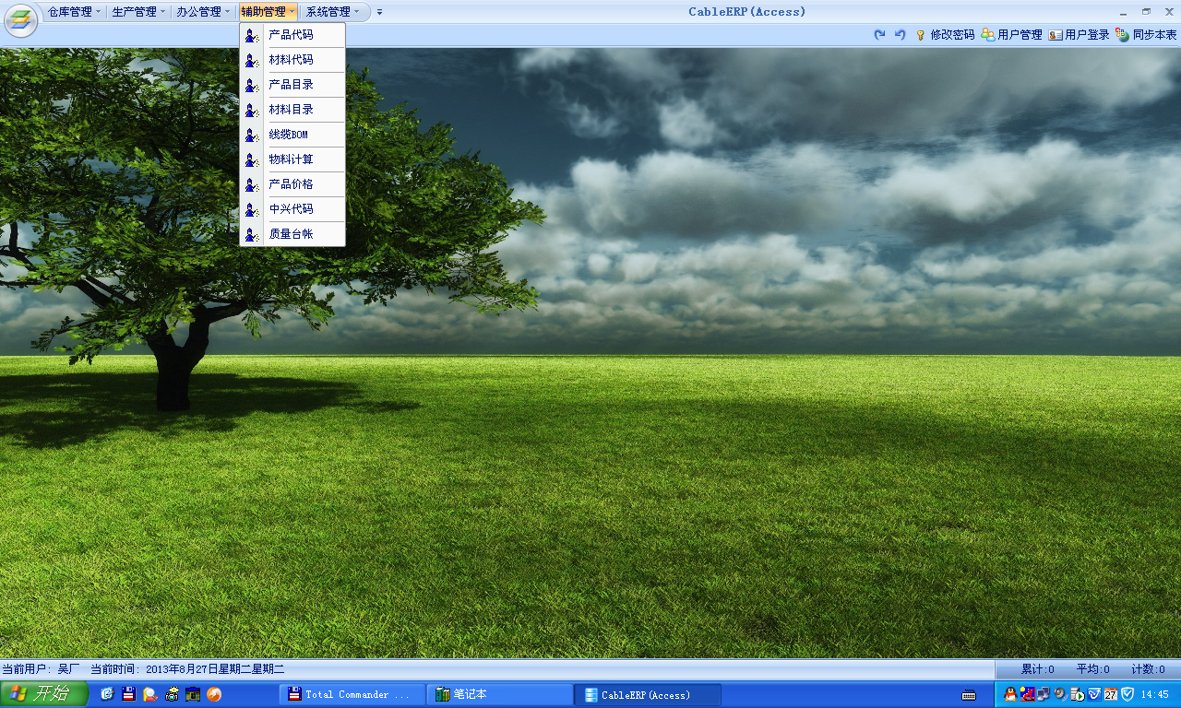Click the redo arrow icon in the toolbar
The width and height of the screenshot is (1181, 708).
879,35
